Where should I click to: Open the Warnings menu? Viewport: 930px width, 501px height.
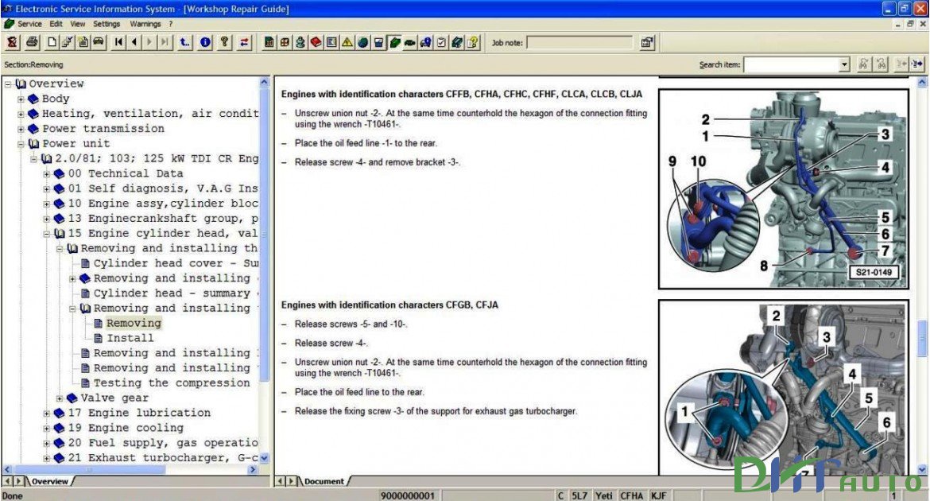pos(145,24)
